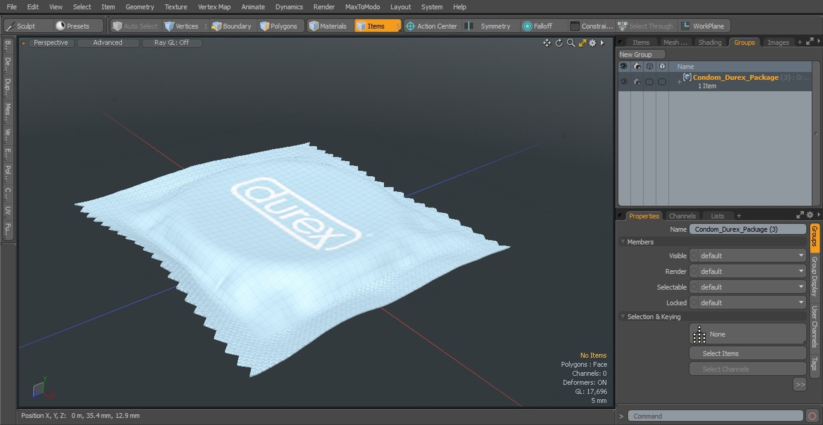823x425 pixels.
Task: Open the Geometry menu
Action: pyautogui.click(x=140, y=7)
